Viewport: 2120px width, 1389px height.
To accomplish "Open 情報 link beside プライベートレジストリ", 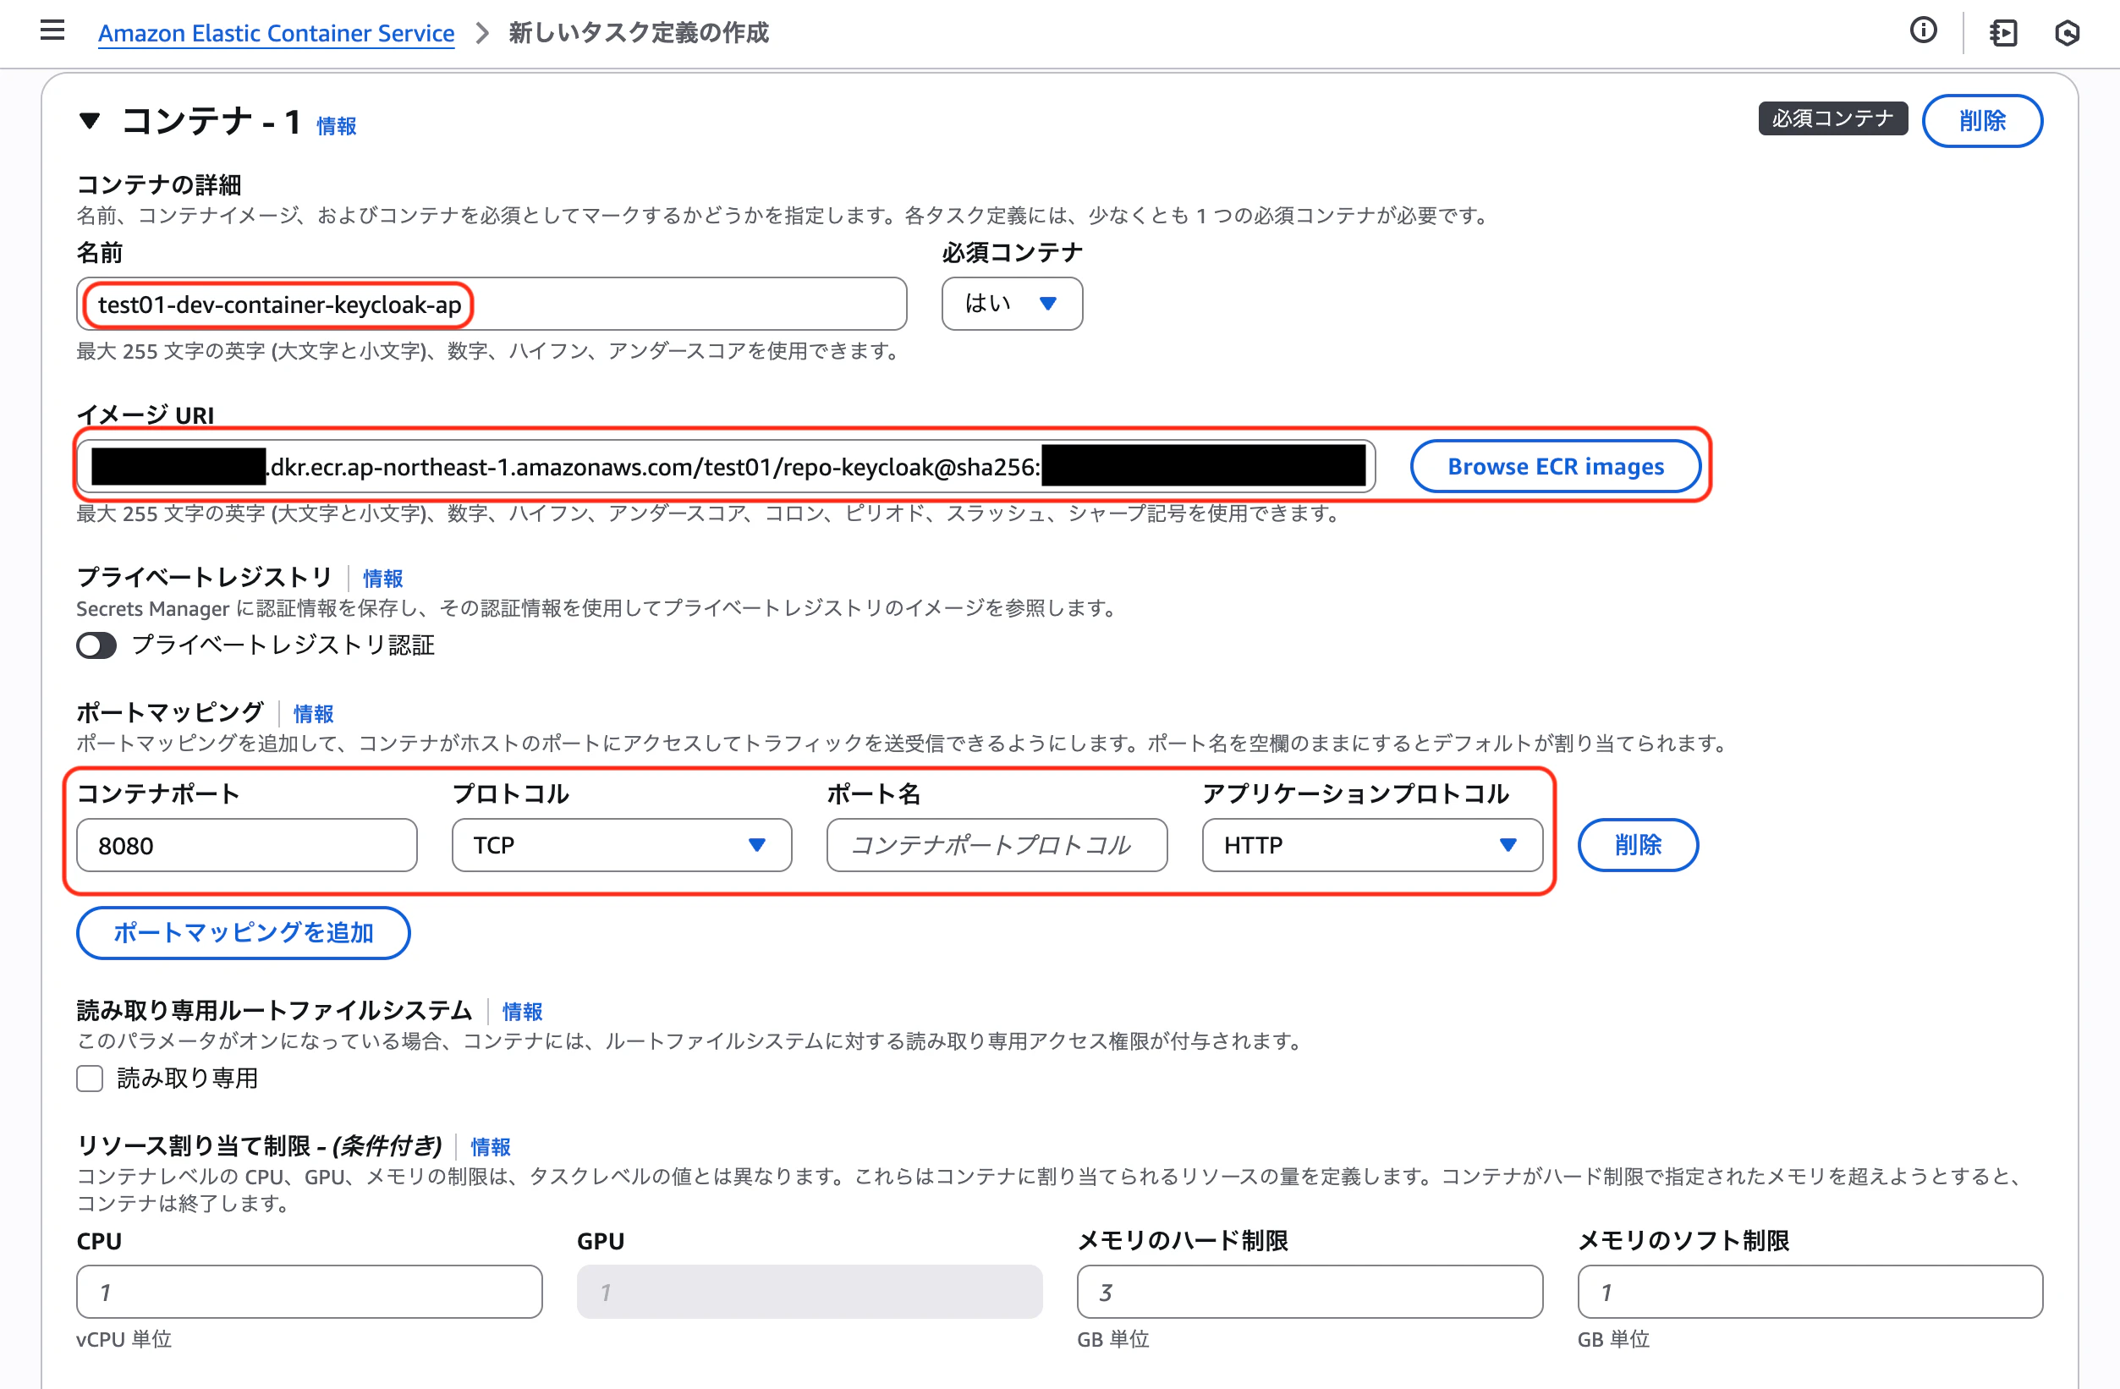I will click(x=383, y=579).
